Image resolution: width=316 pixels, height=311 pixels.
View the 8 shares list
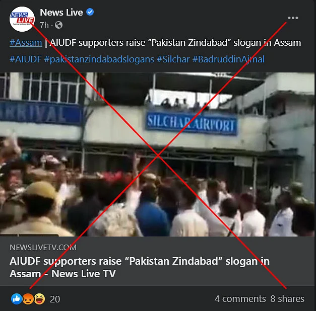pos(287,299)
